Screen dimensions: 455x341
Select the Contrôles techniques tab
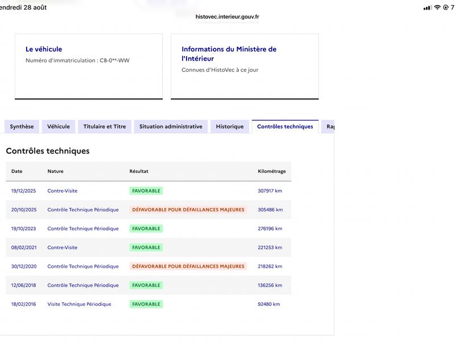pos(285,126)
